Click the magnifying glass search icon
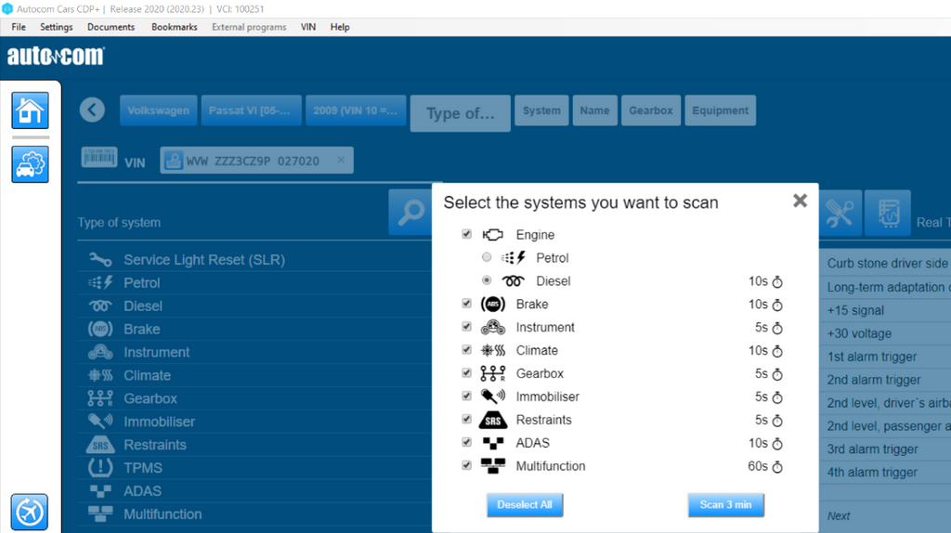This screenshot has height=533, width=951. click(409, 214)
